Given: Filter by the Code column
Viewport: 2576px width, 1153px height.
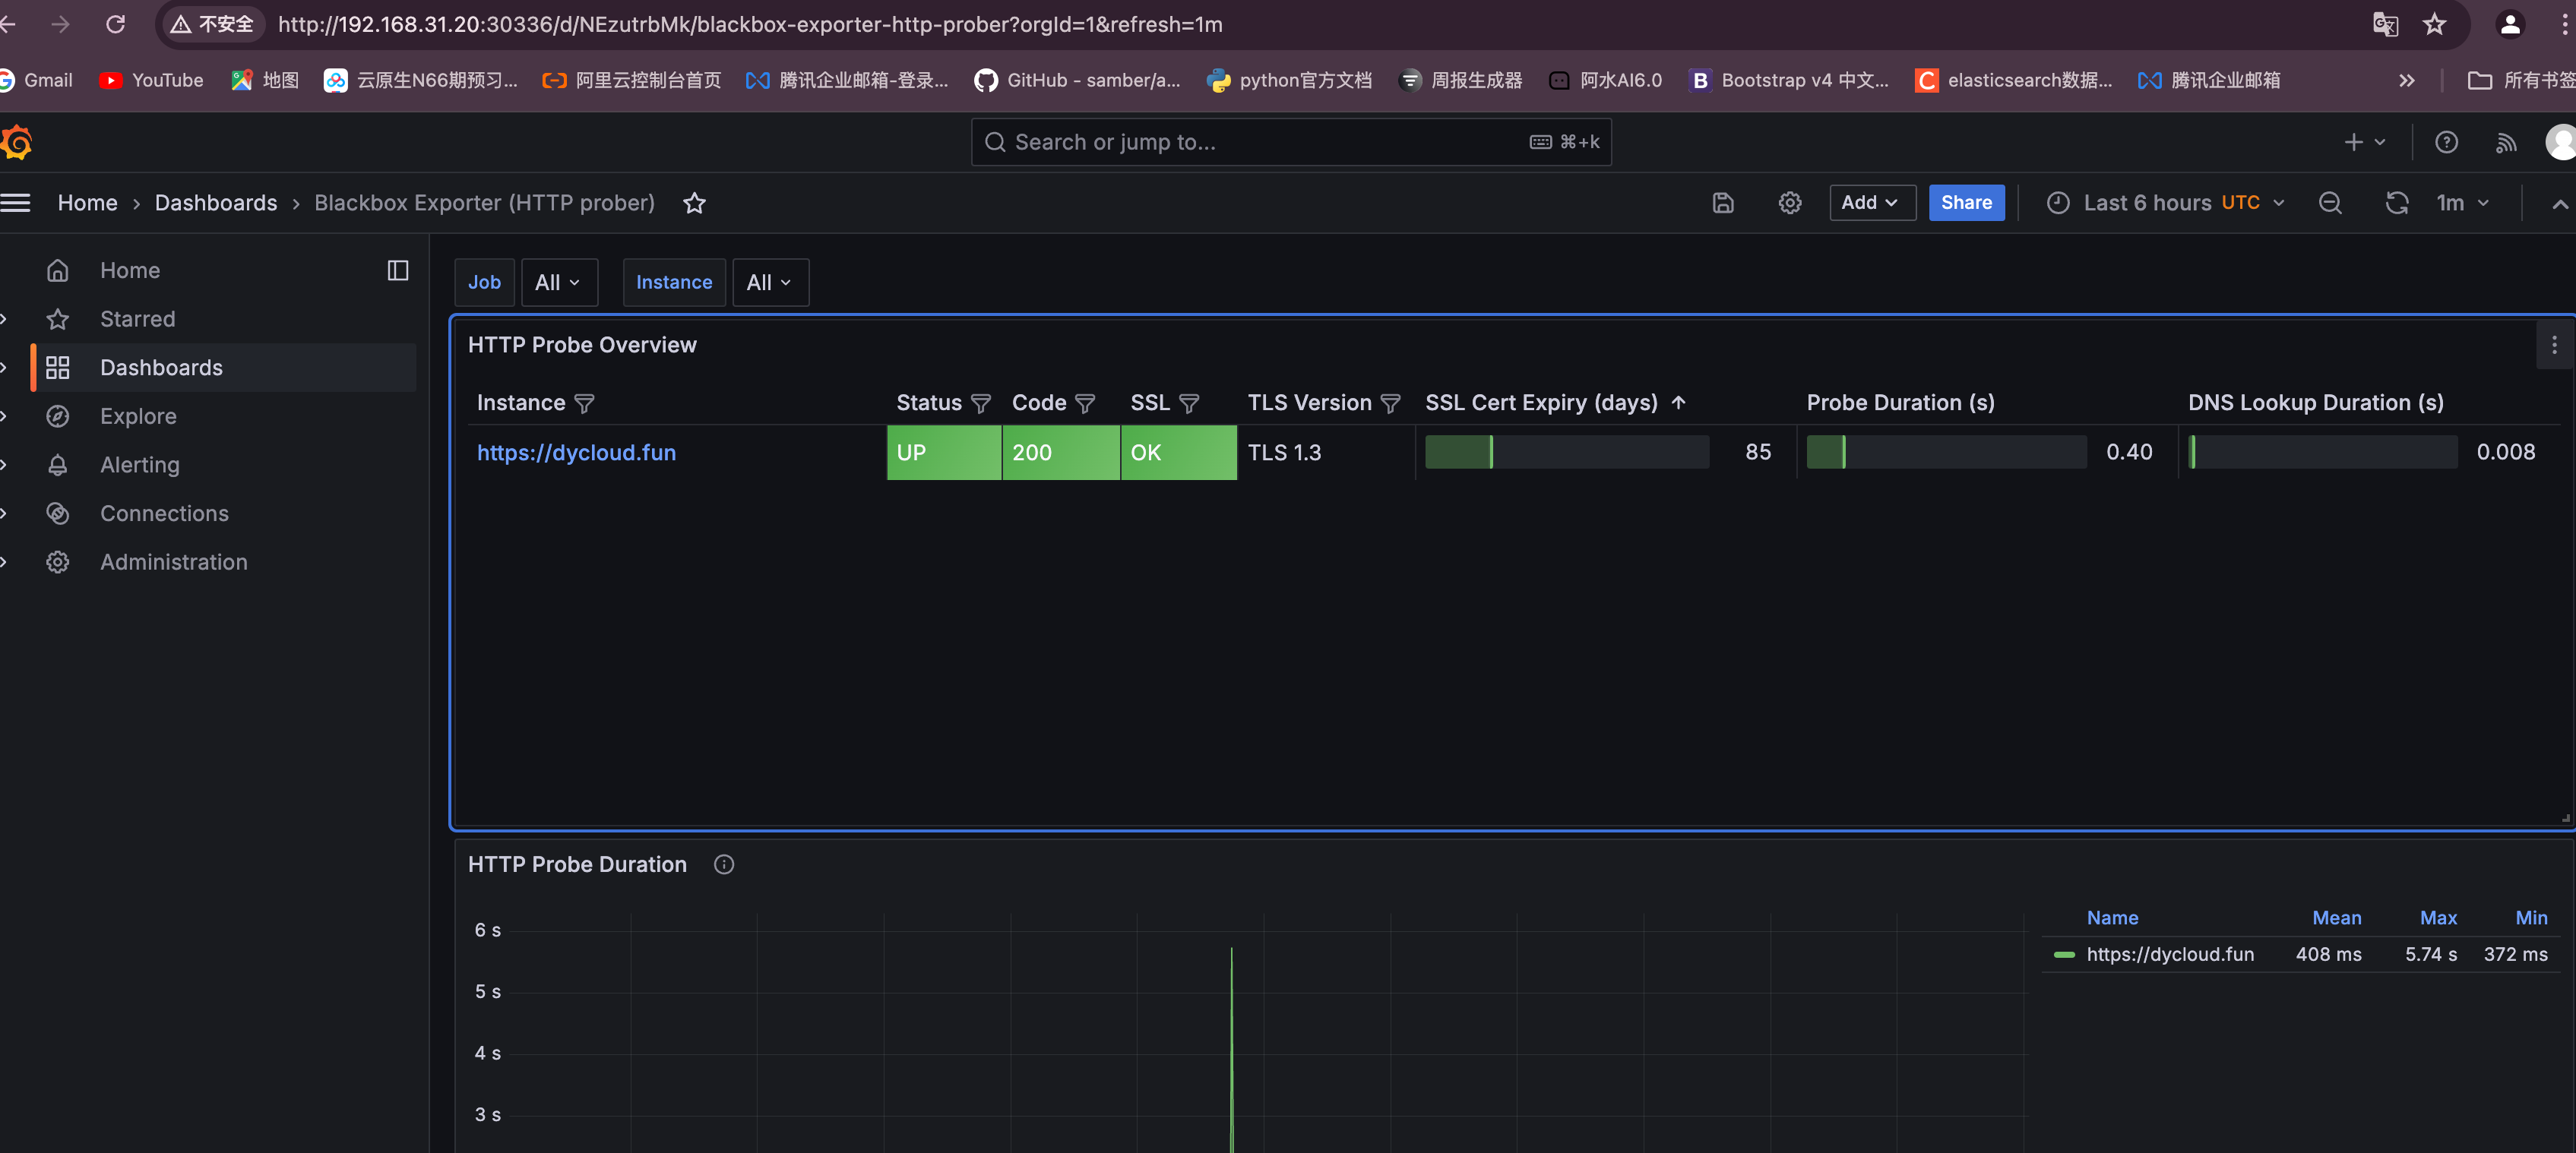Looking at the screenshot, I should 1085,403.
